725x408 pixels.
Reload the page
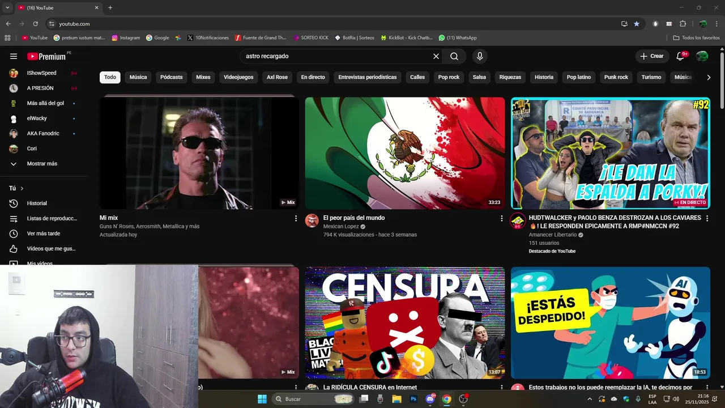[35, 24]
